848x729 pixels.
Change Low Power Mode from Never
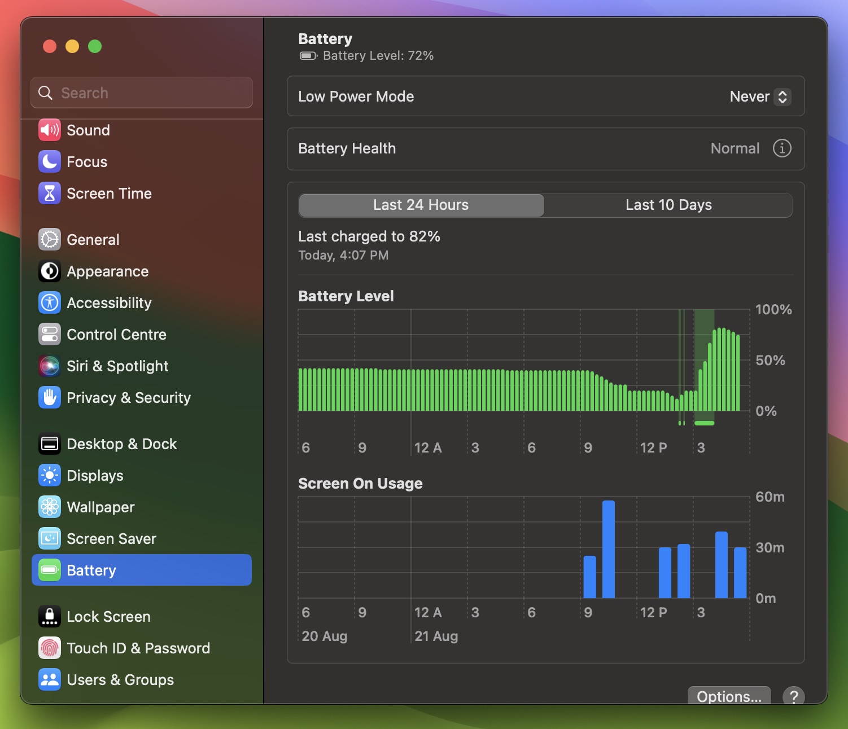[x=751, y=96]
